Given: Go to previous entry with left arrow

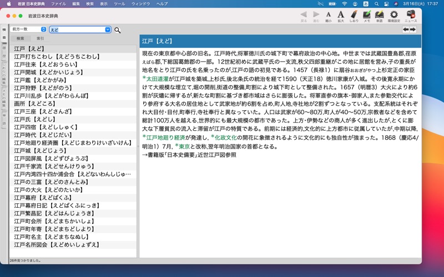Looking at the screenshot, I should tap(406, 29).
